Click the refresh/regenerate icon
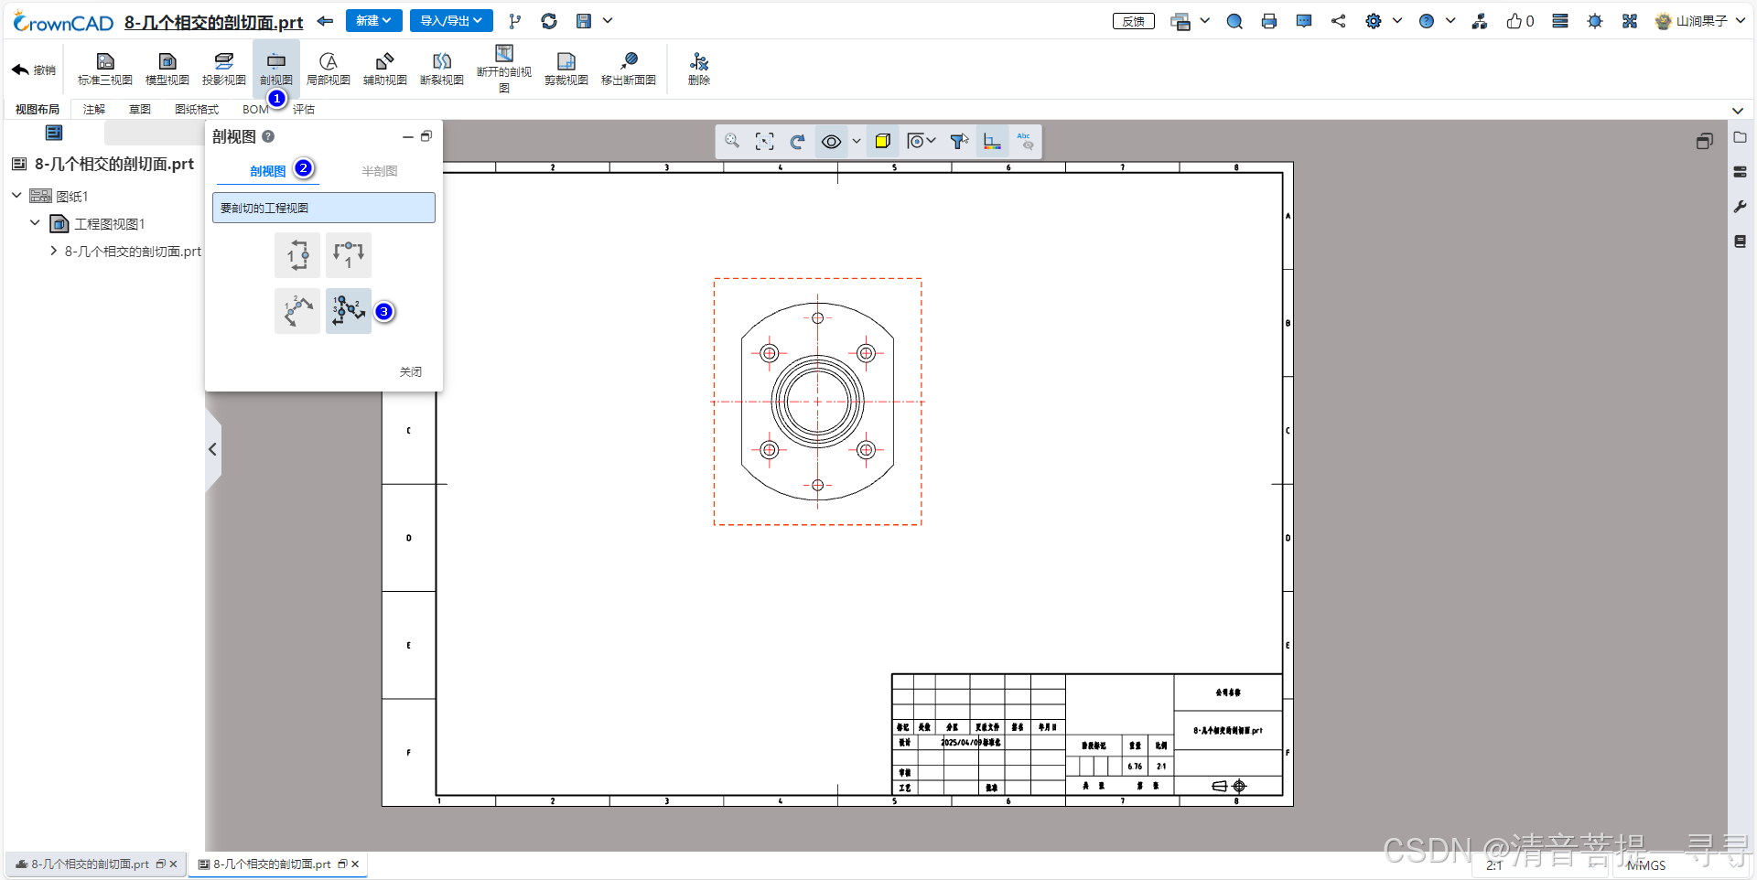 coord(549,21)
